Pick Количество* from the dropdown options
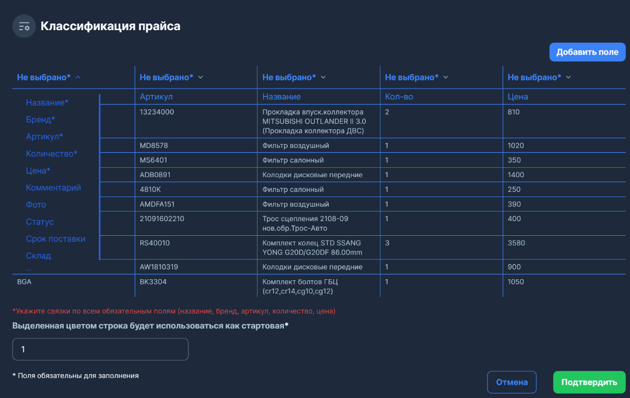This screenshot has width=630, height=398. (x=52, y=153)
